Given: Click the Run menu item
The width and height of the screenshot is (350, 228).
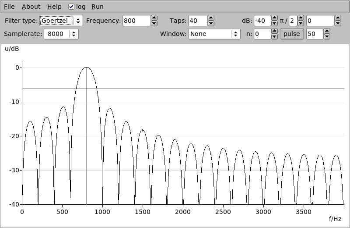Looking at the screenshot, I should pos(97,7).
